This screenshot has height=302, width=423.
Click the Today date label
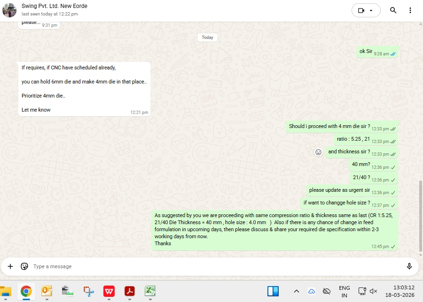tap(207, 38)
